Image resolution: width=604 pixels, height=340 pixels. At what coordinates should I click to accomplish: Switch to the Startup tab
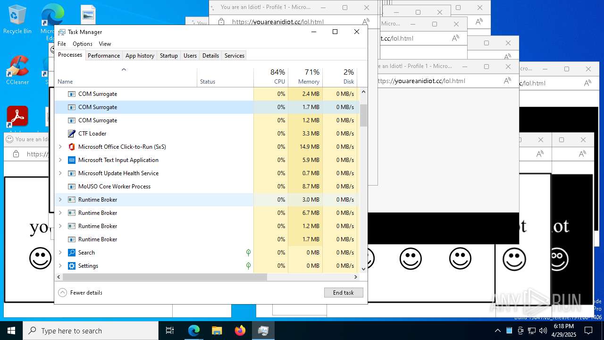[168, 56]
